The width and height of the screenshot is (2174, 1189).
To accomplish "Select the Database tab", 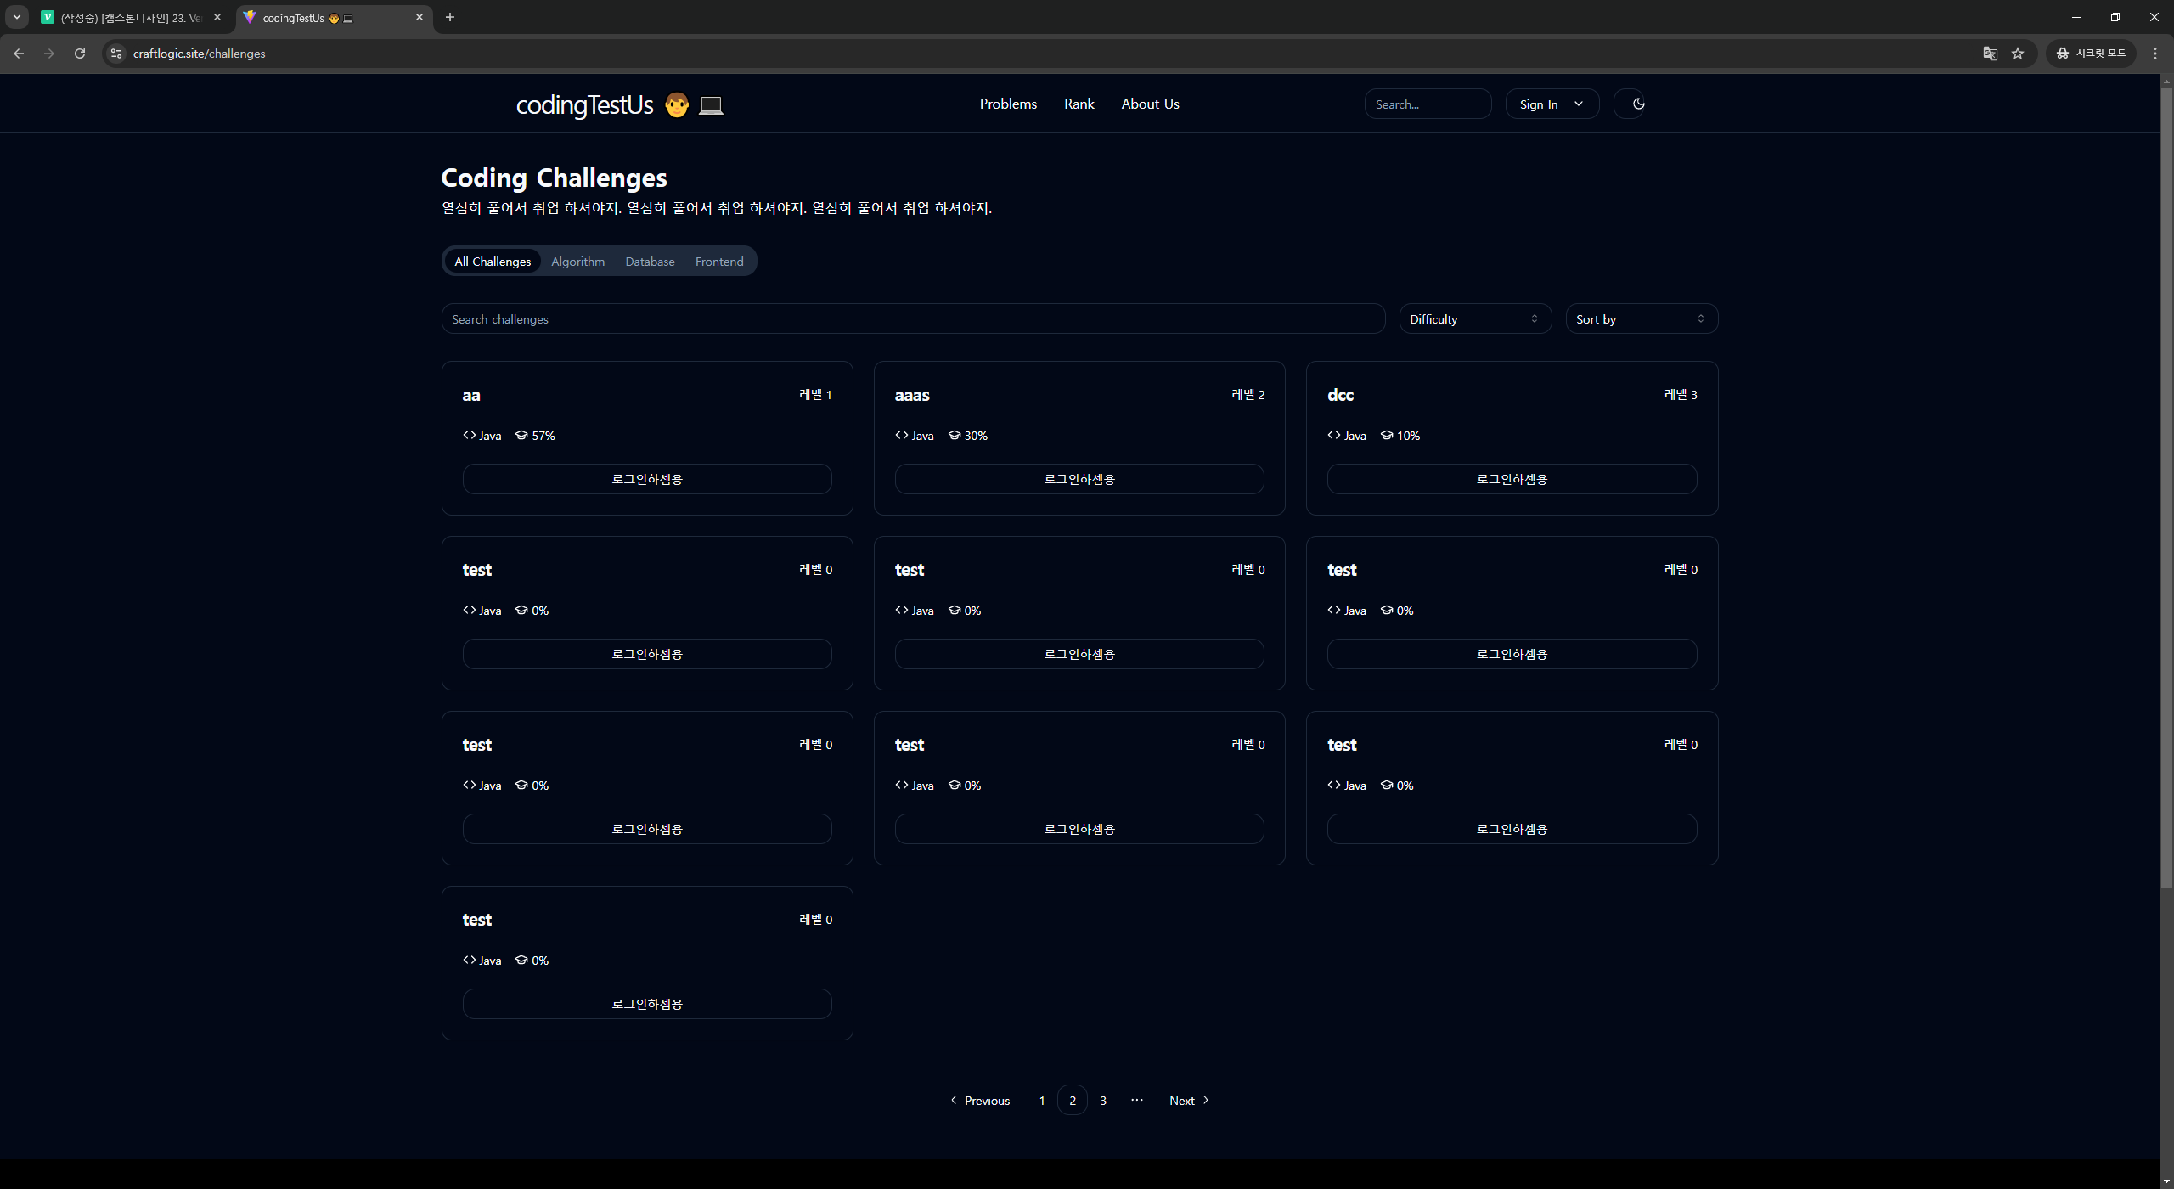I will [650, 262].
